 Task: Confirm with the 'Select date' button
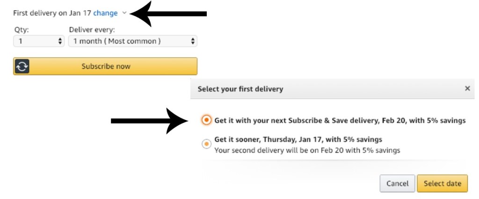(442, 184)
